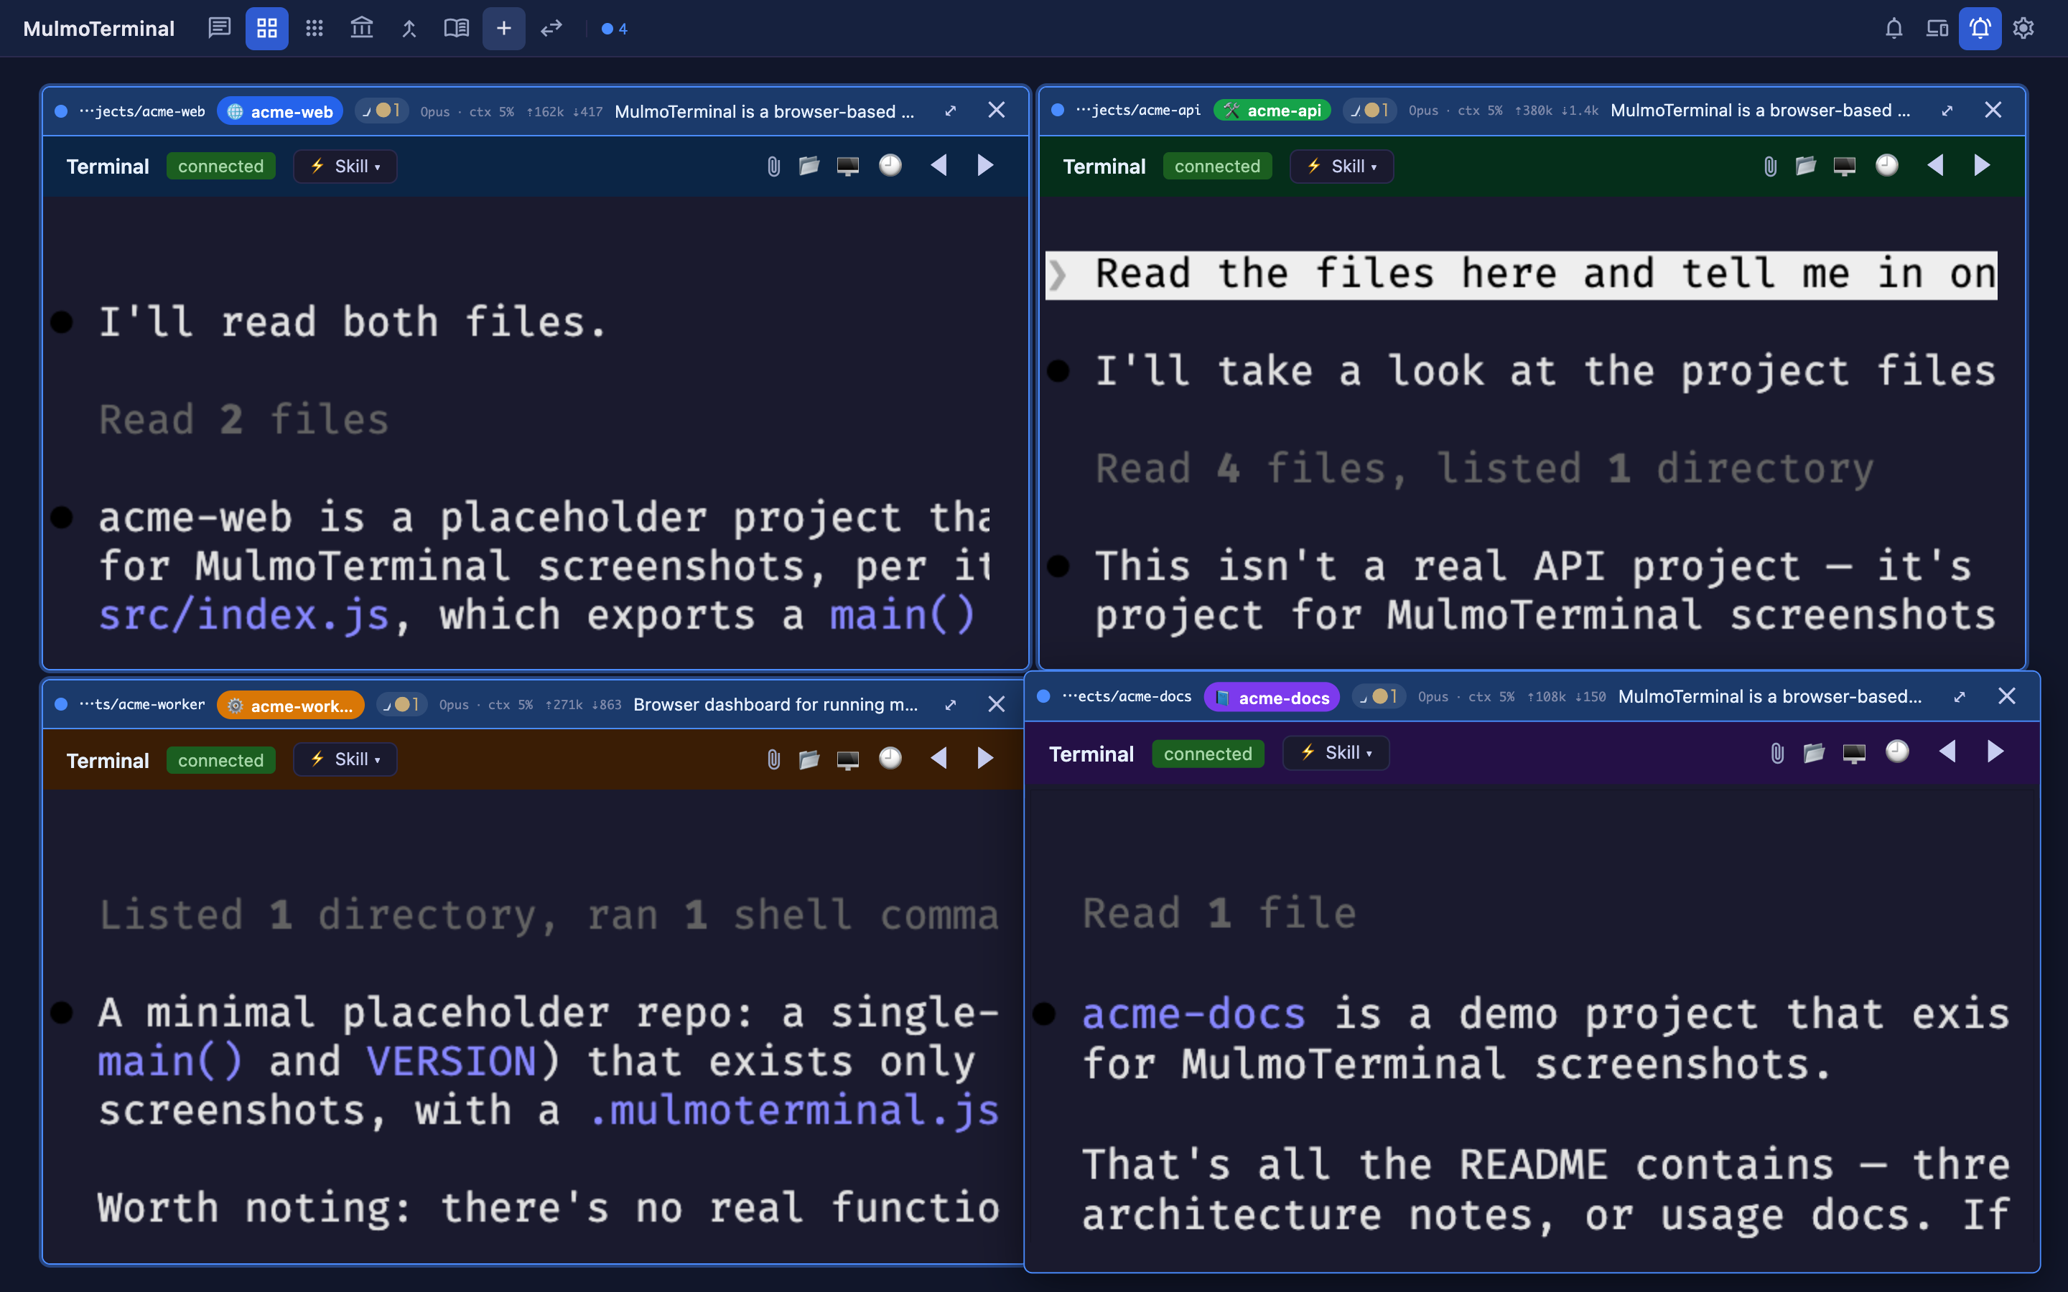Click the acme-worker project badge
Image resolution: width=2068 pixels, height=1292 pixels.
click(x=291, y=705)
